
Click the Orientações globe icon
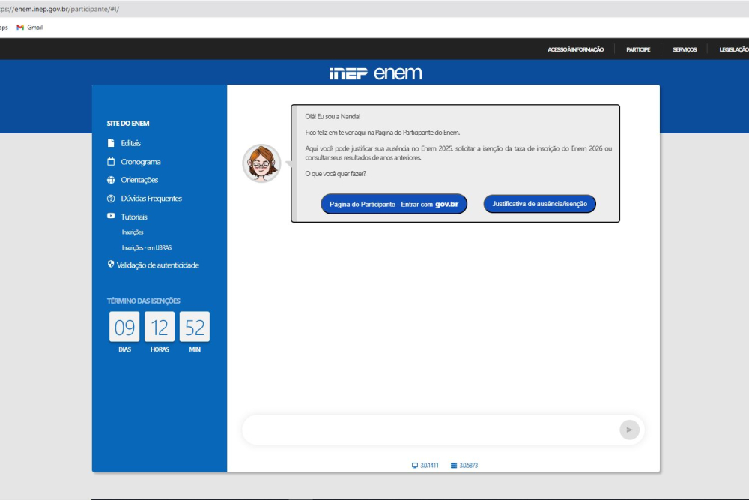pyautogui.click(x=111, y=180)
